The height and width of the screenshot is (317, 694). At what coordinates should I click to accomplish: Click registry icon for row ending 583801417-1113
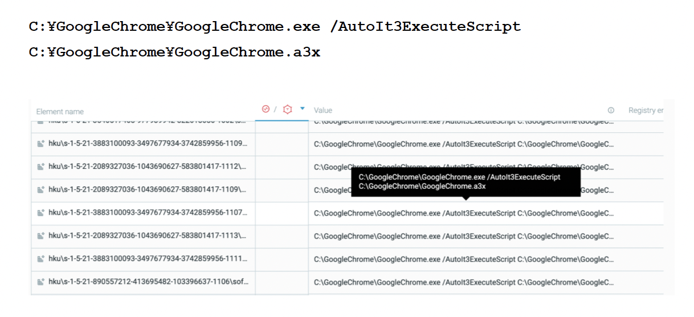pos(40,236)
